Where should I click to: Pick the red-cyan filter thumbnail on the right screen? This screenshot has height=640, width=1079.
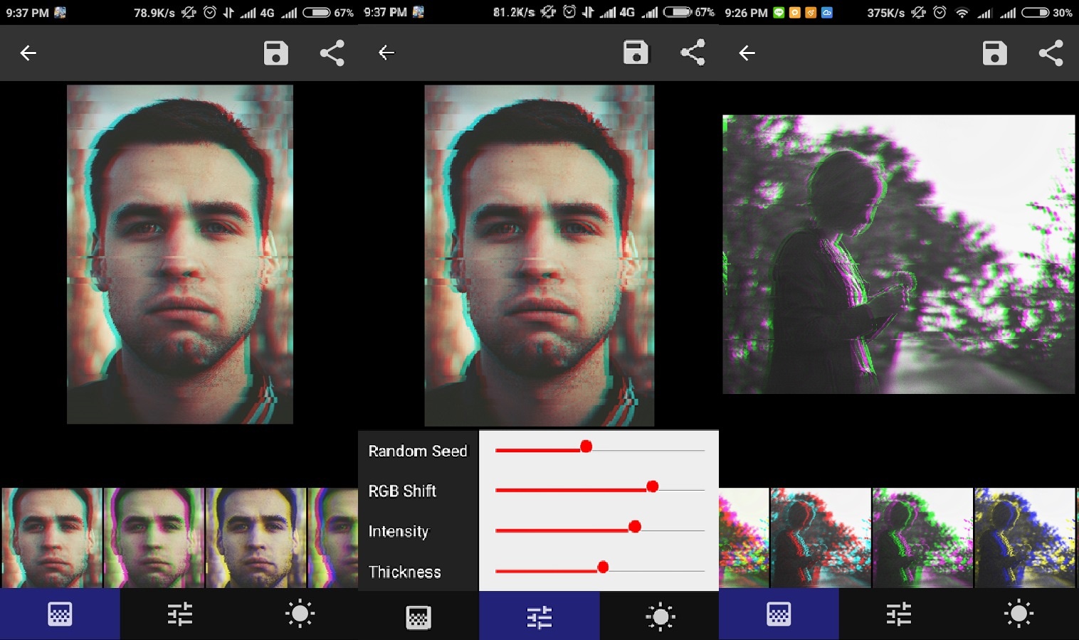(x=821, y=538)
